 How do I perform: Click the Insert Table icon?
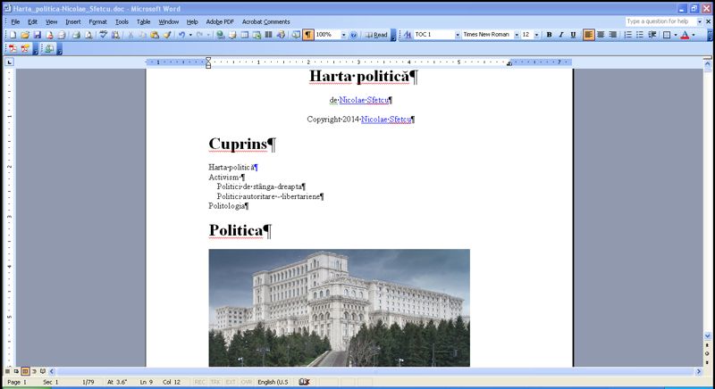(245, 35)
